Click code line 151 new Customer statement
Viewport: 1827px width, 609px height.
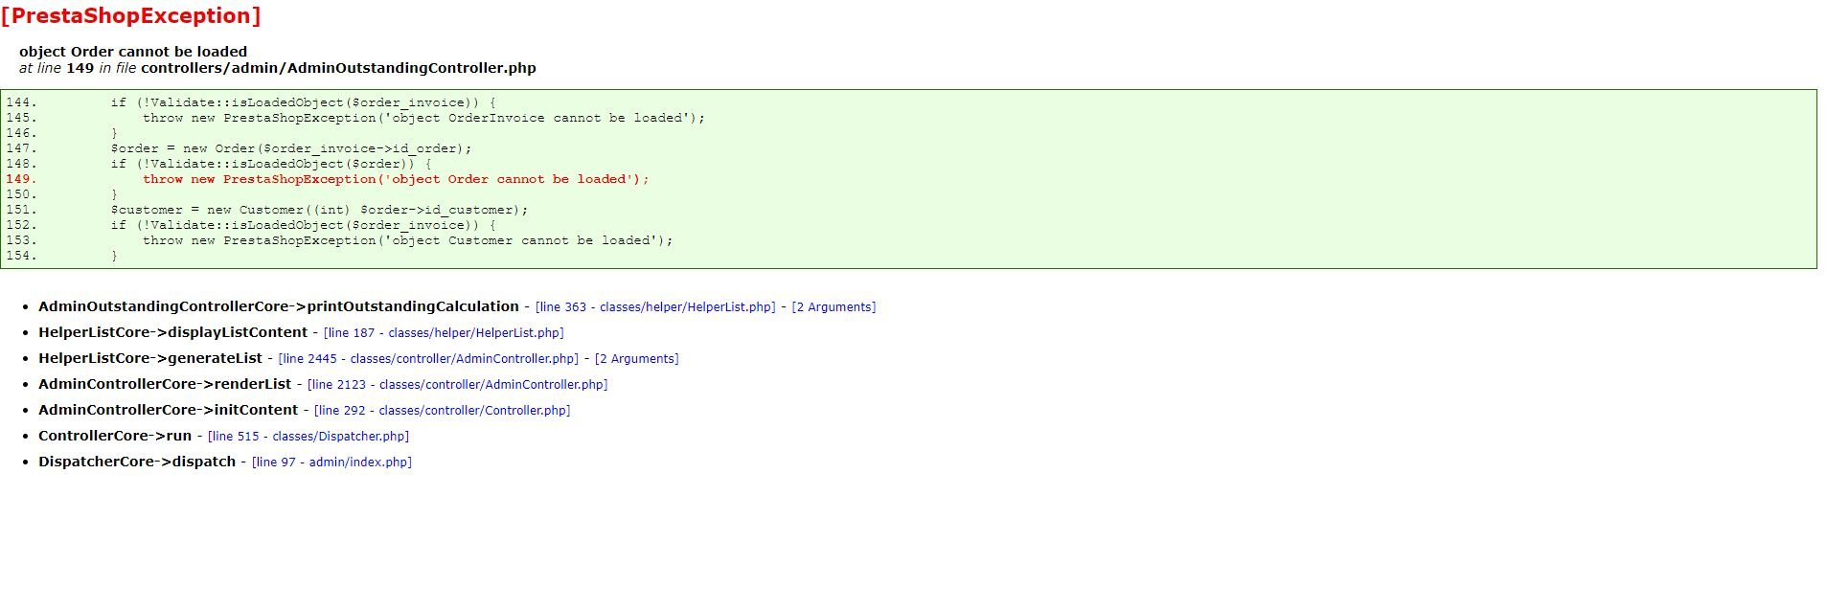click(x=319, y=210)
